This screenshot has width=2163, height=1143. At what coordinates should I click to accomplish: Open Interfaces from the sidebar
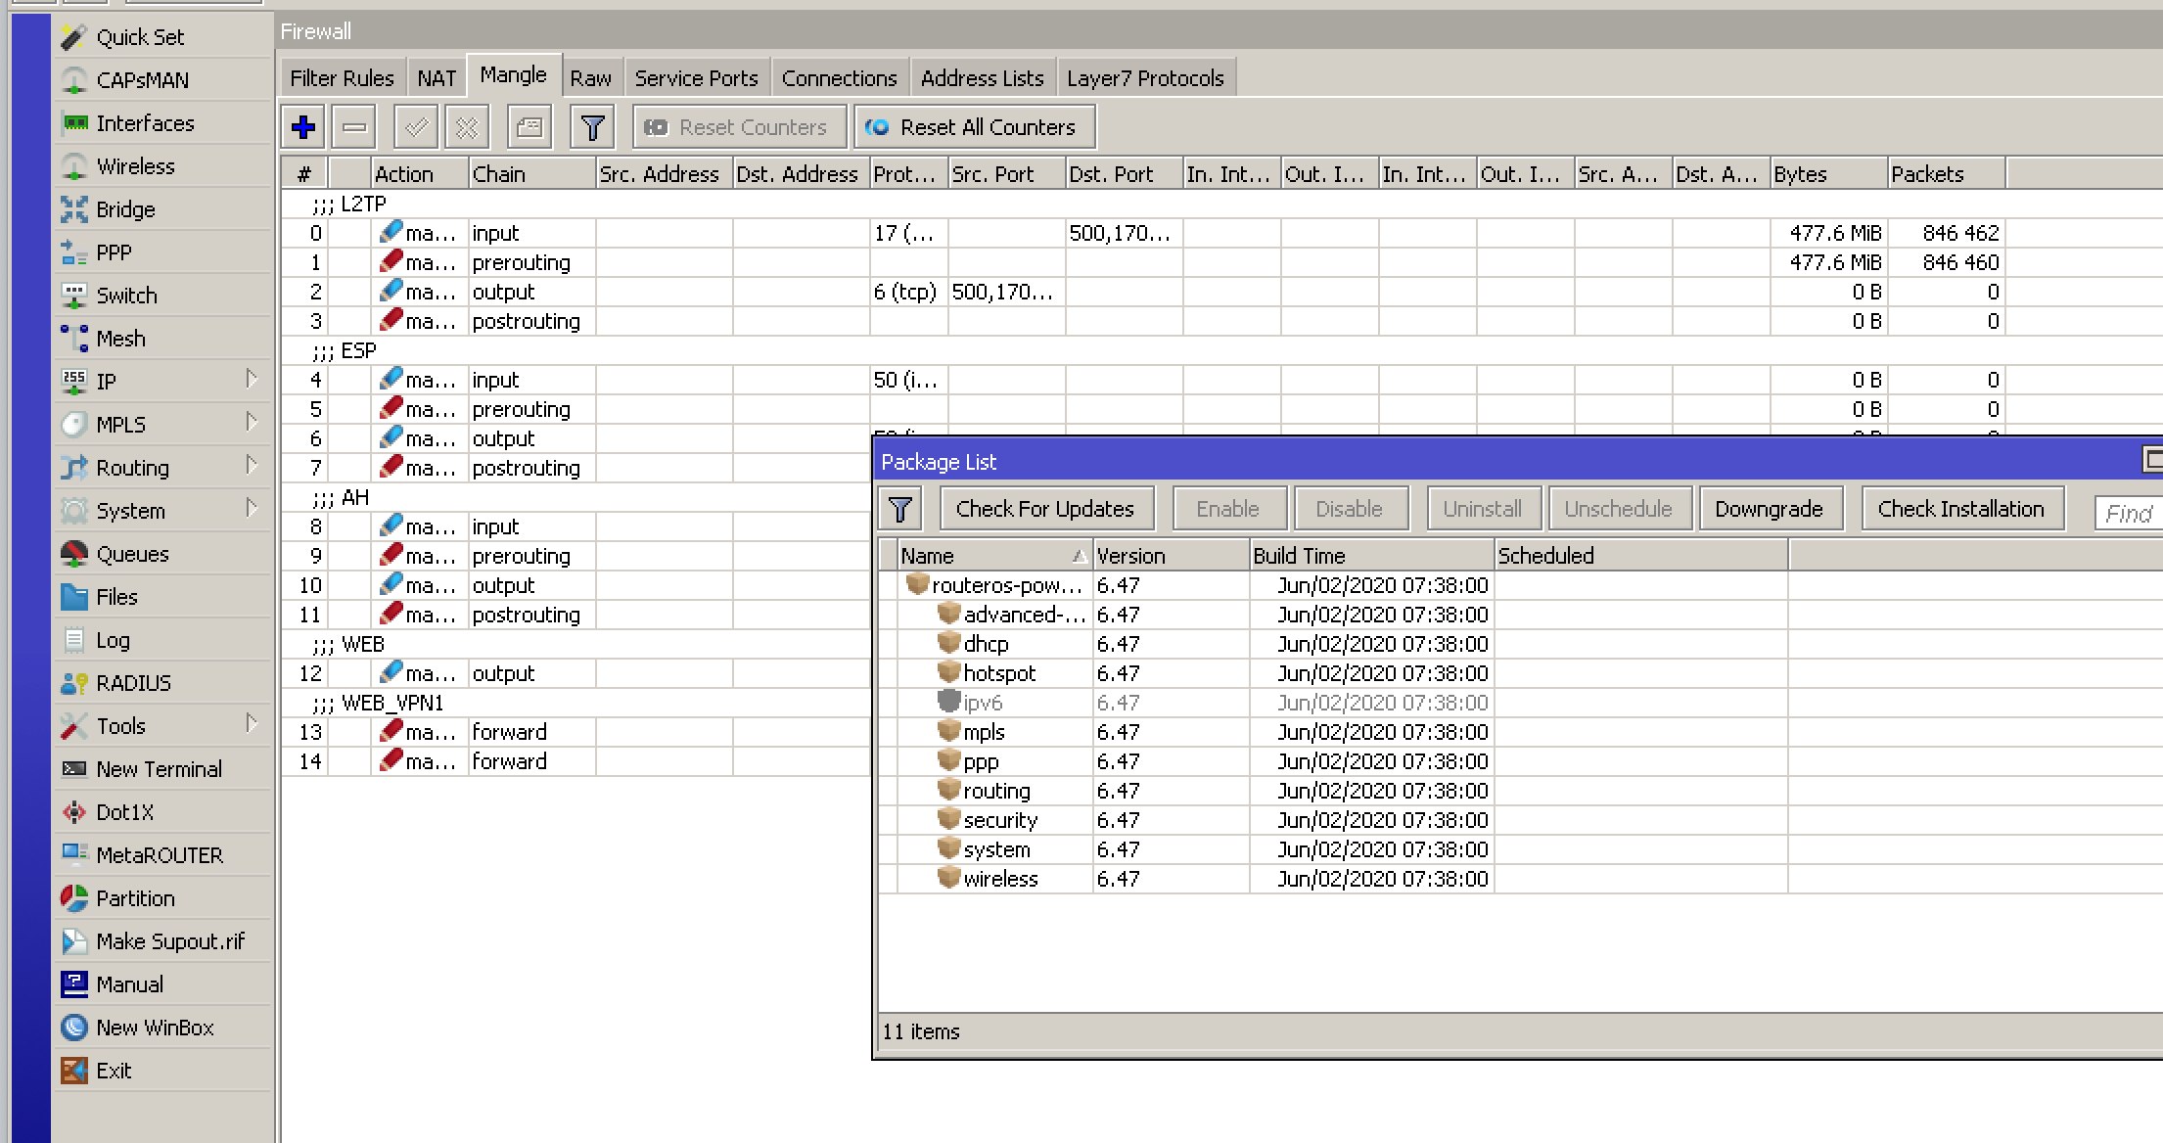(x=161, y=123)
